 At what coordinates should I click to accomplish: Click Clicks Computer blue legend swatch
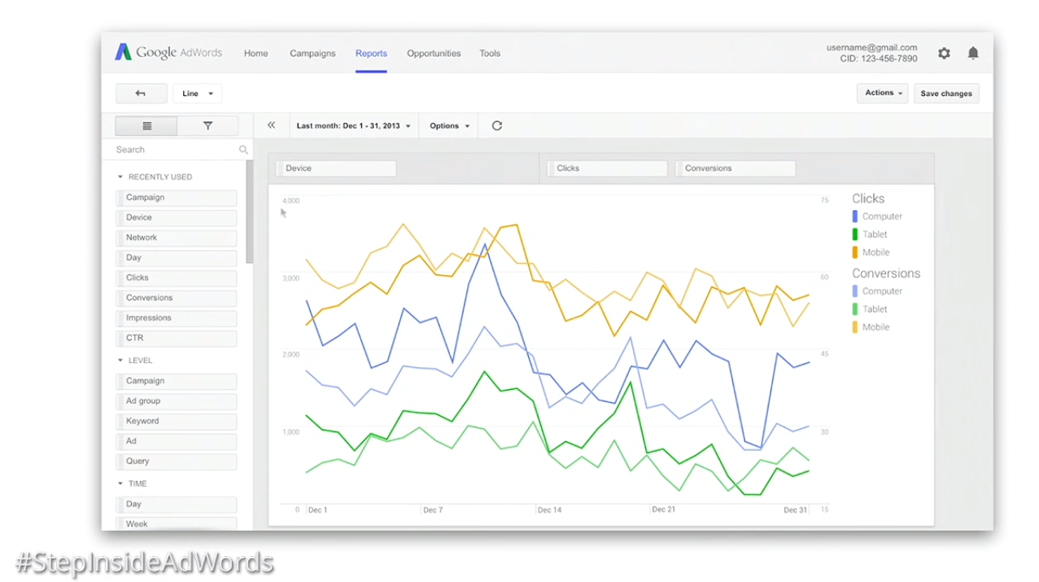click(x=854, y=217)
